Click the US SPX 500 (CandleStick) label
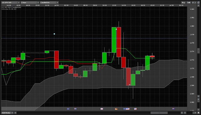The height and width of the screenshot is (115, 201). 11,7
